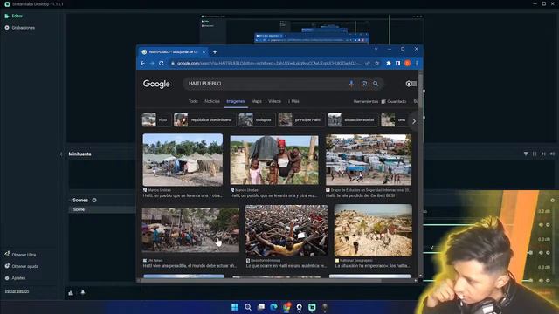Select the obispos filter chip
Image resolution: width=559 pixels, height=314 pixels.
click(x=257, y=120)
